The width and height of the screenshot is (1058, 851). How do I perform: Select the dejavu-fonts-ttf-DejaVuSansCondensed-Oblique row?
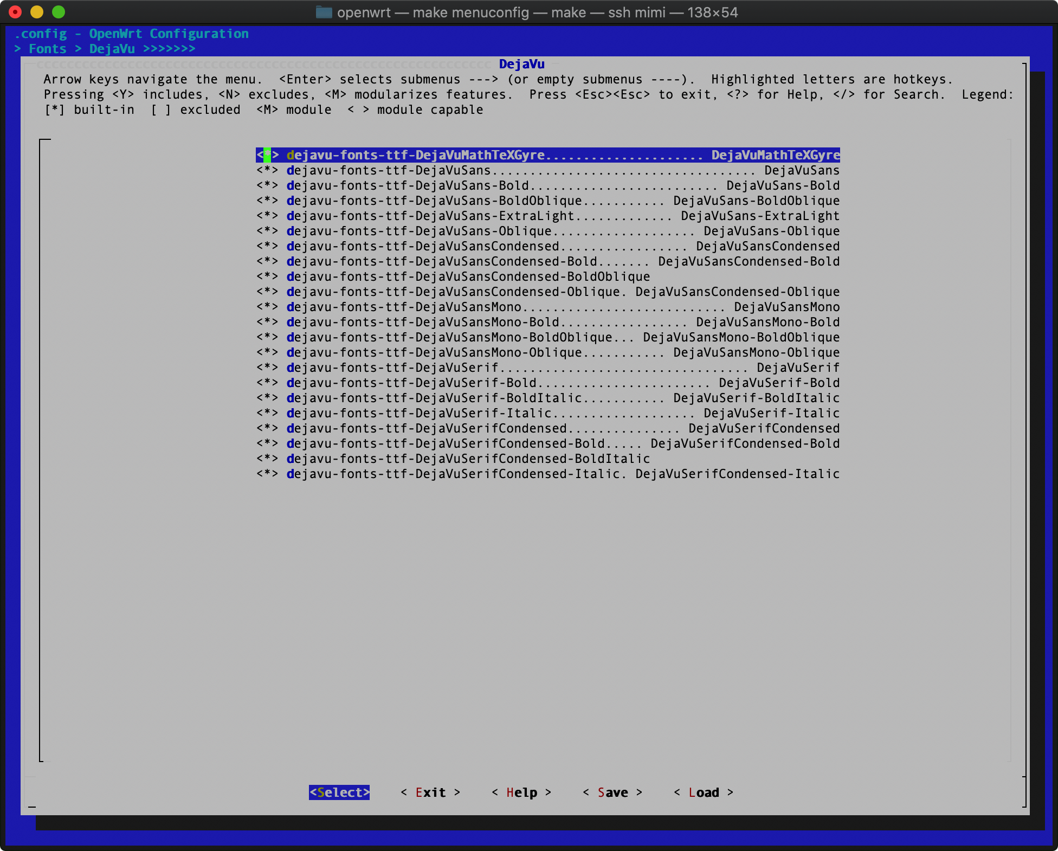548,292
